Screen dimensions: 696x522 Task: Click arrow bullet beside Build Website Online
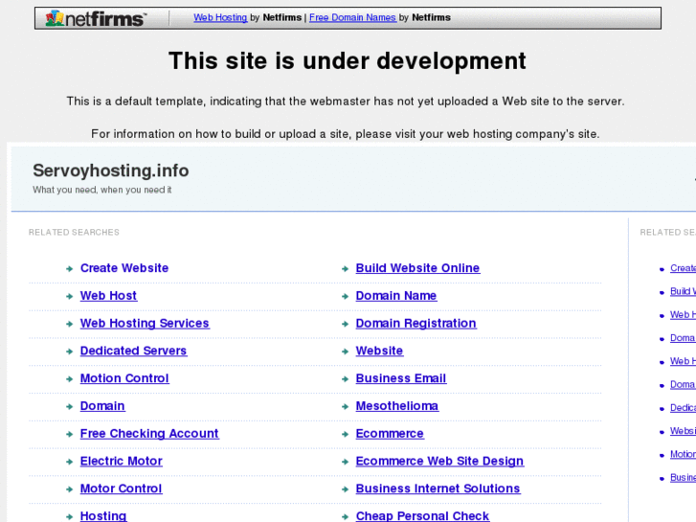coord(345,269)
